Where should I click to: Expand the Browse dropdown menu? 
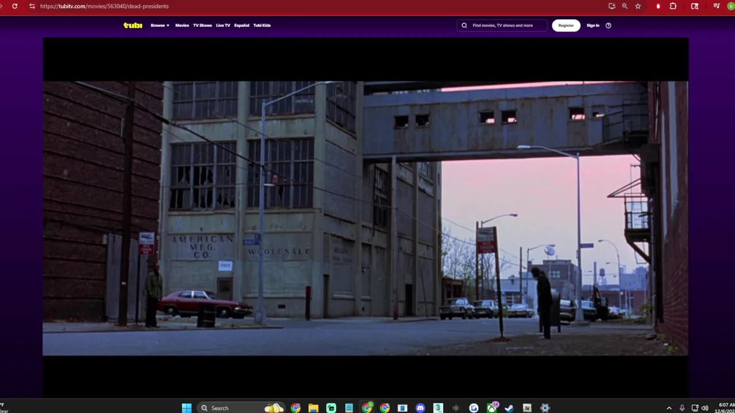[x=160, y=25]
